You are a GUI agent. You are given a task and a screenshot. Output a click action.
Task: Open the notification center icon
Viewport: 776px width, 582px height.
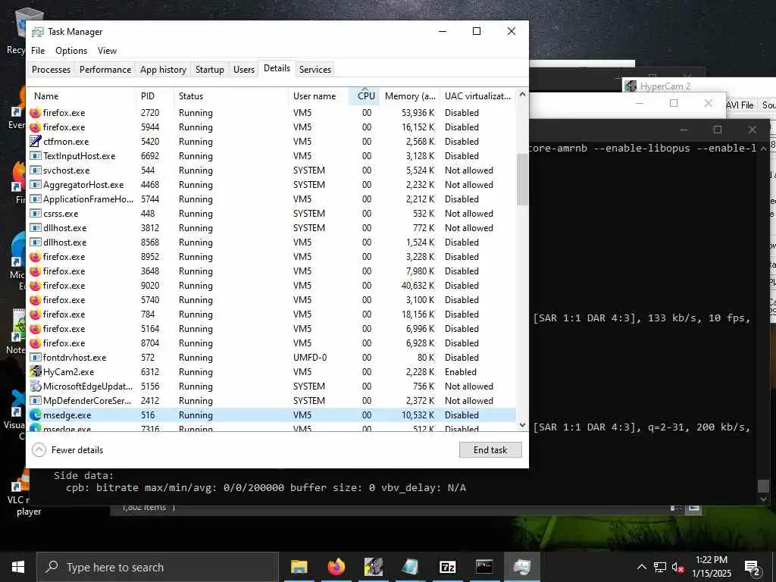point(753,567)
